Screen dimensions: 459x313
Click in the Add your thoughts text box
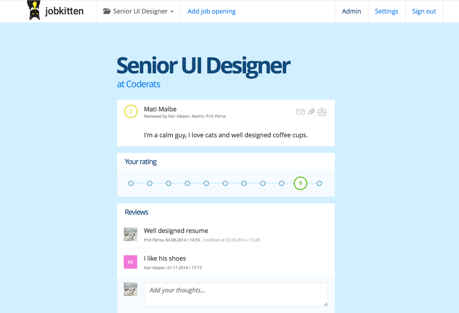click(x=236, y=294)
